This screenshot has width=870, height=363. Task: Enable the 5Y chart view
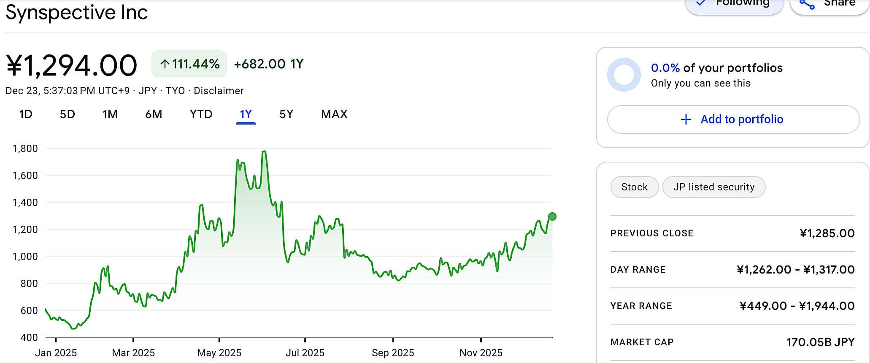pos(286,114)
